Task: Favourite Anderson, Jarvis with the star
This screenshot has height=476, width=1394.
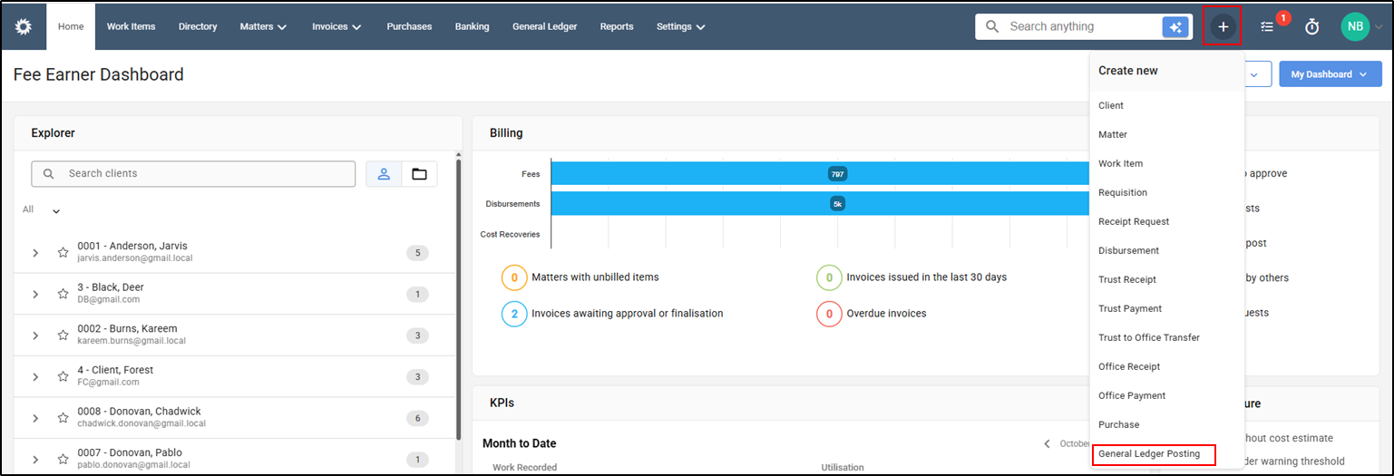Action: coord(63,253)
